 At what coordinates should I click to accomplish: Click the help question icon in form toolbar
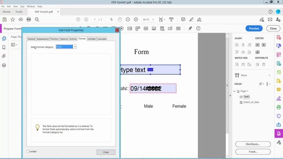pos(199,28)
